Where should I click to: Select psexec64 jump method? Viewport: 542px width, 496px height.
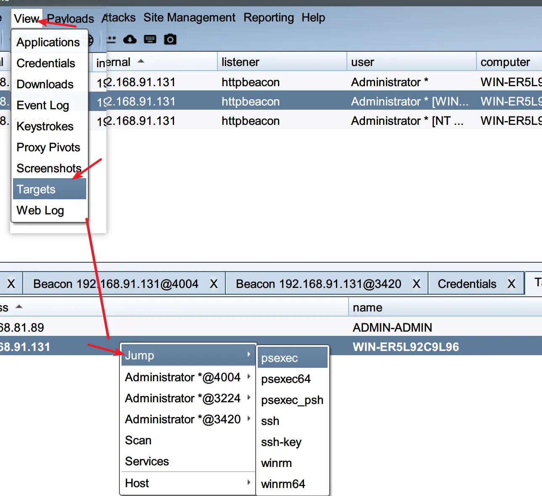pos(293,379)
